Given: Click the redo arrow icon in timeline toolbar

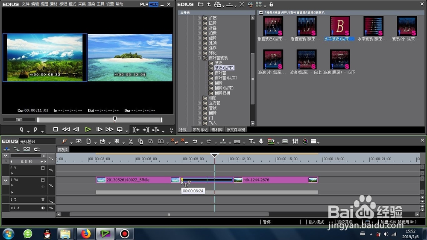Looking at the screenshot, I should pyautogui.click(x=209, y=141).
